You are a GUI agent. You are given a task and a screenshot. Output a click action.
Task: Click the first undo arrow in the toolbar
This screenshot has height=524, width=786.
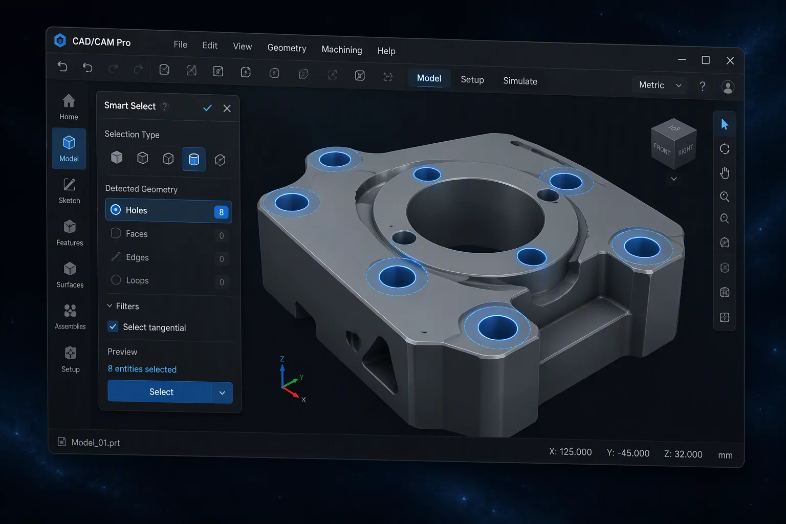pos(62,67)
